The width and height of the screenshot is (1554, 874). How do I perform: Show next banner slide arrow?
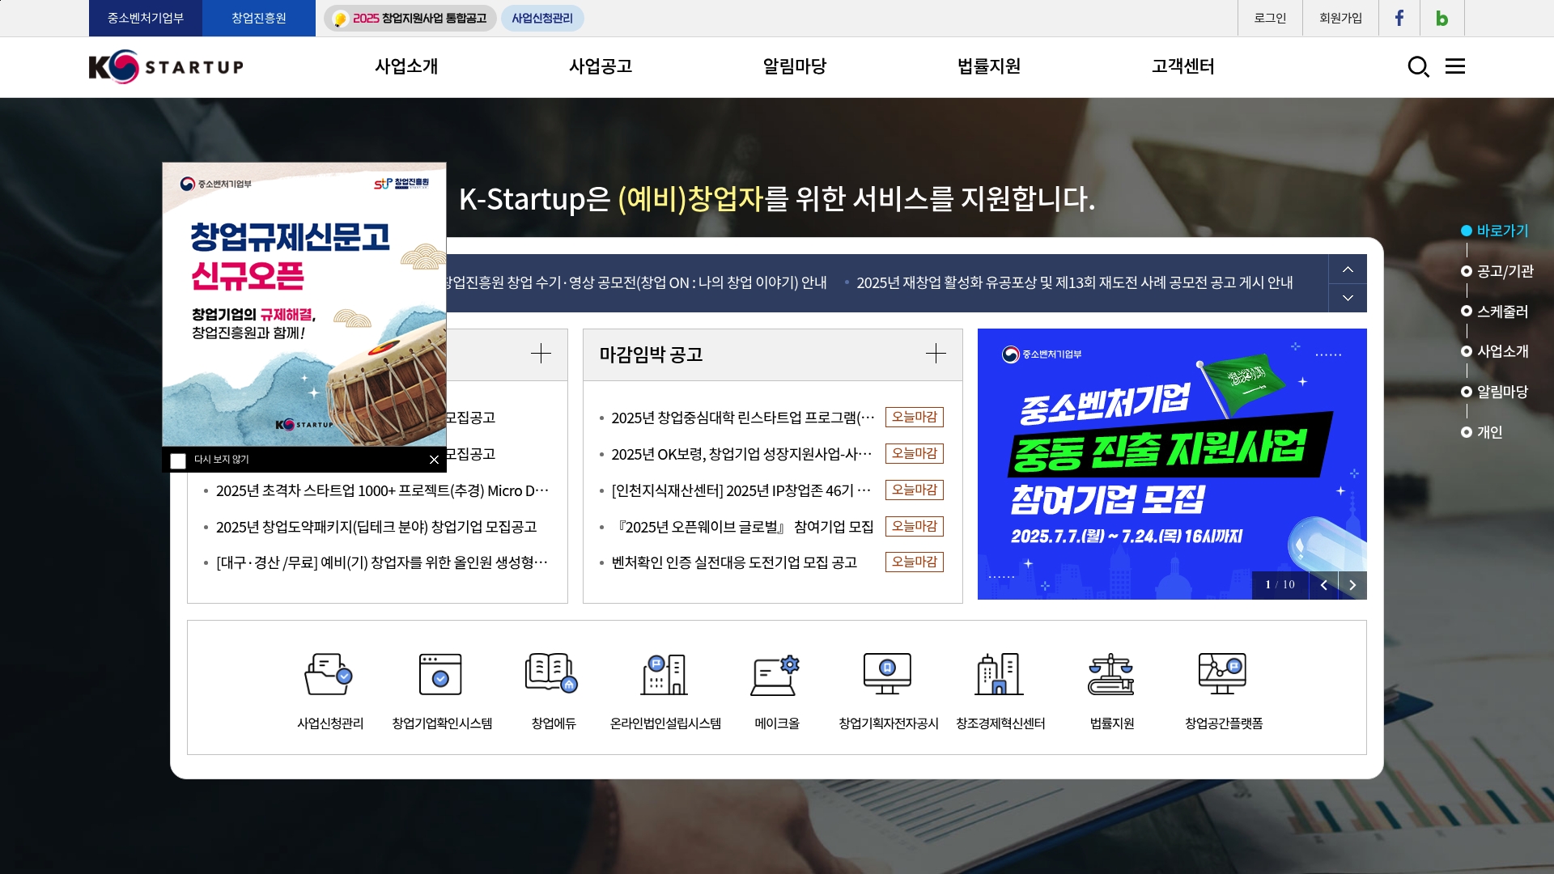[x=1352, y=585]
